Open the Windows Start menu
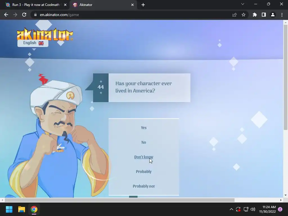Viewport: 288px width, 216px height. [9, 209]
